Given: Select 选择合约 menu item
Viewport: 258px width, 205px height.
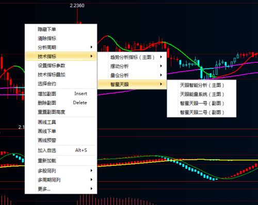Looking at the screenshot, I should pos(61,83).
